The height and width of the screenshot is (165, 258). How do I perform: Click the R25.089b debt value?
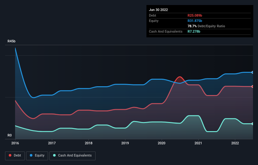click(x=195, y=15)
